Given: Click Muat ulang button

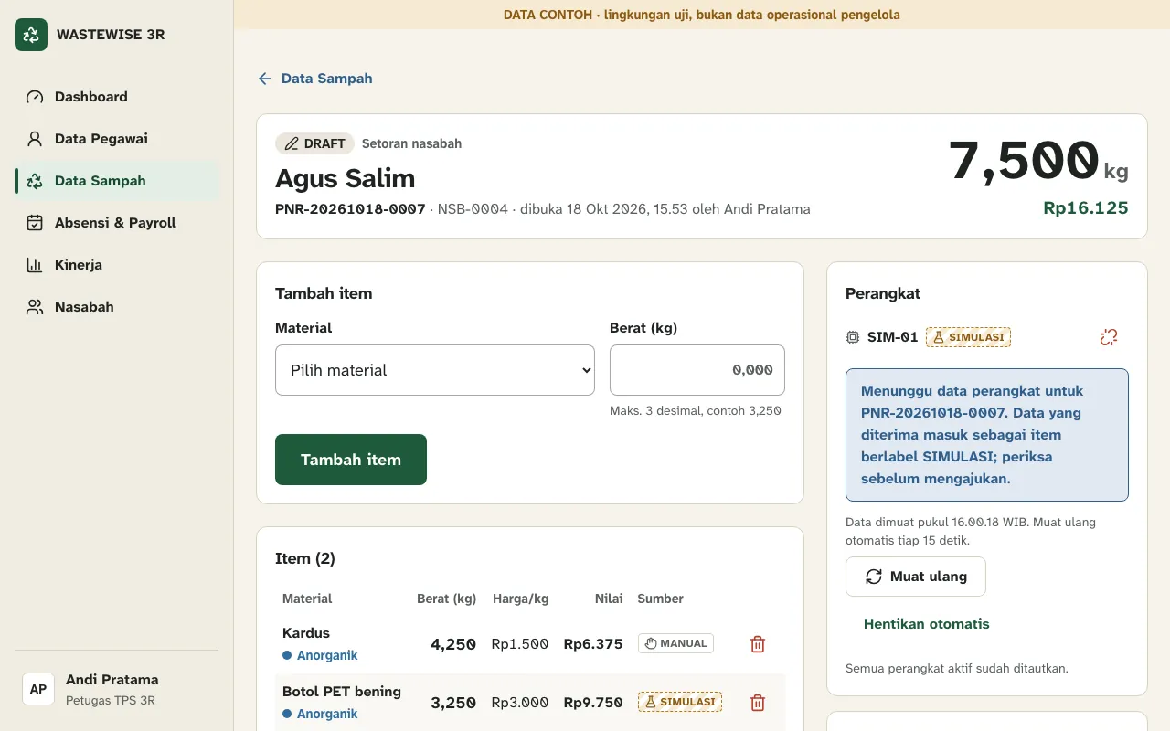Looking at the screenshot, I should [x=916, y=577].
